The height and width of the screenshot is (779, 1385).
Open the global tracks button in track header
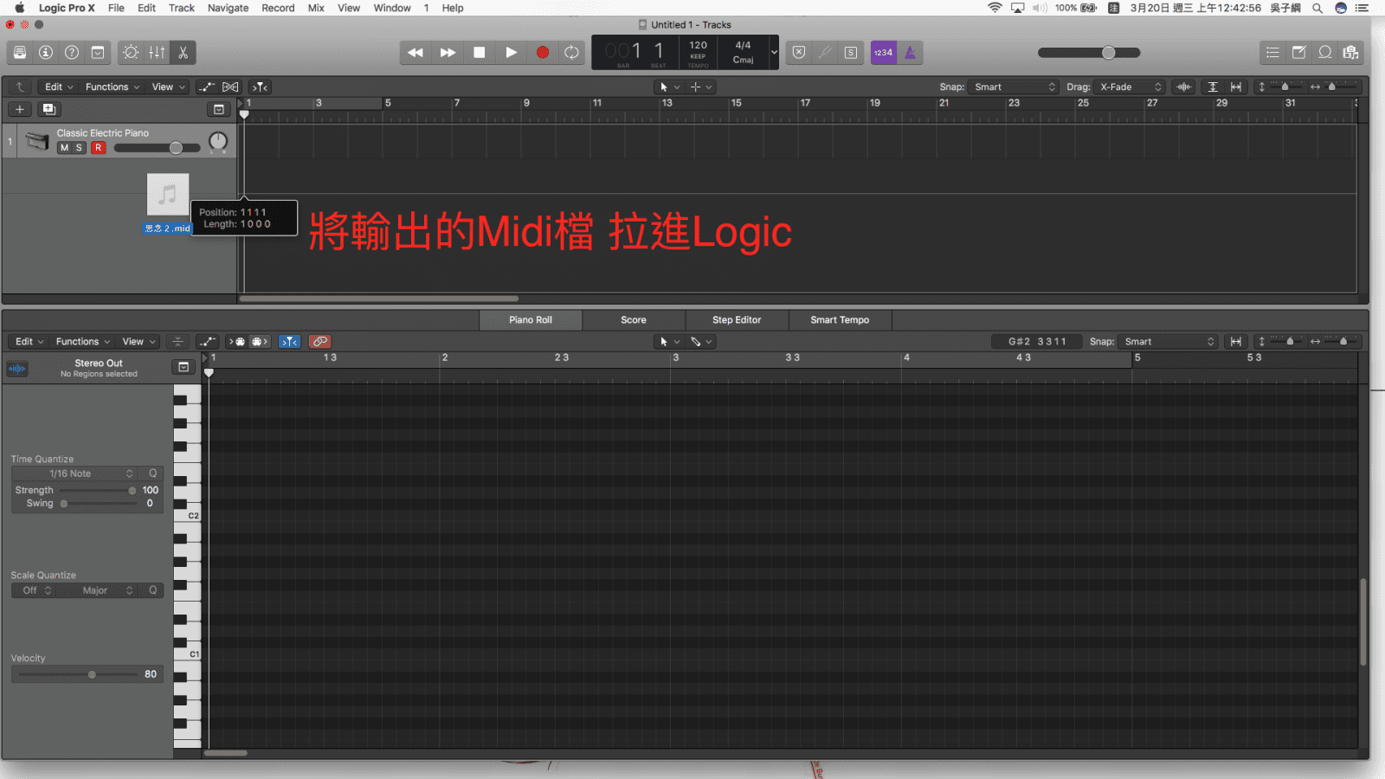[219, 109]
